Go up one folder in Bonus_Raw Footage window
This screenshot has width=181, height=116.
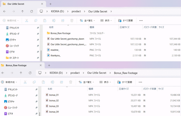(x=21, y=73)
